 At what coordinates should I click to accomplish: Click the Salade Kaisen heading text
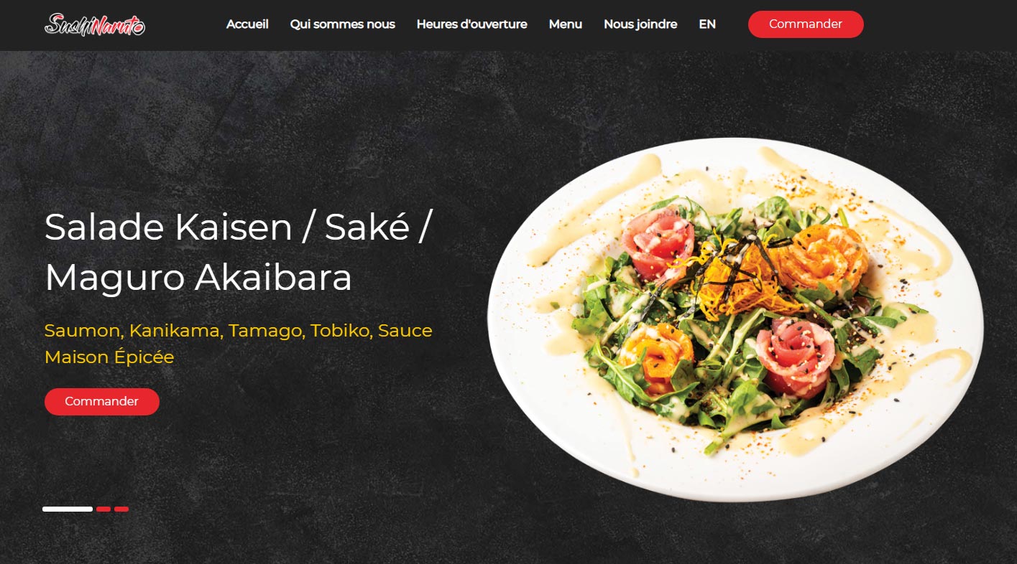(x=239, y=252)
